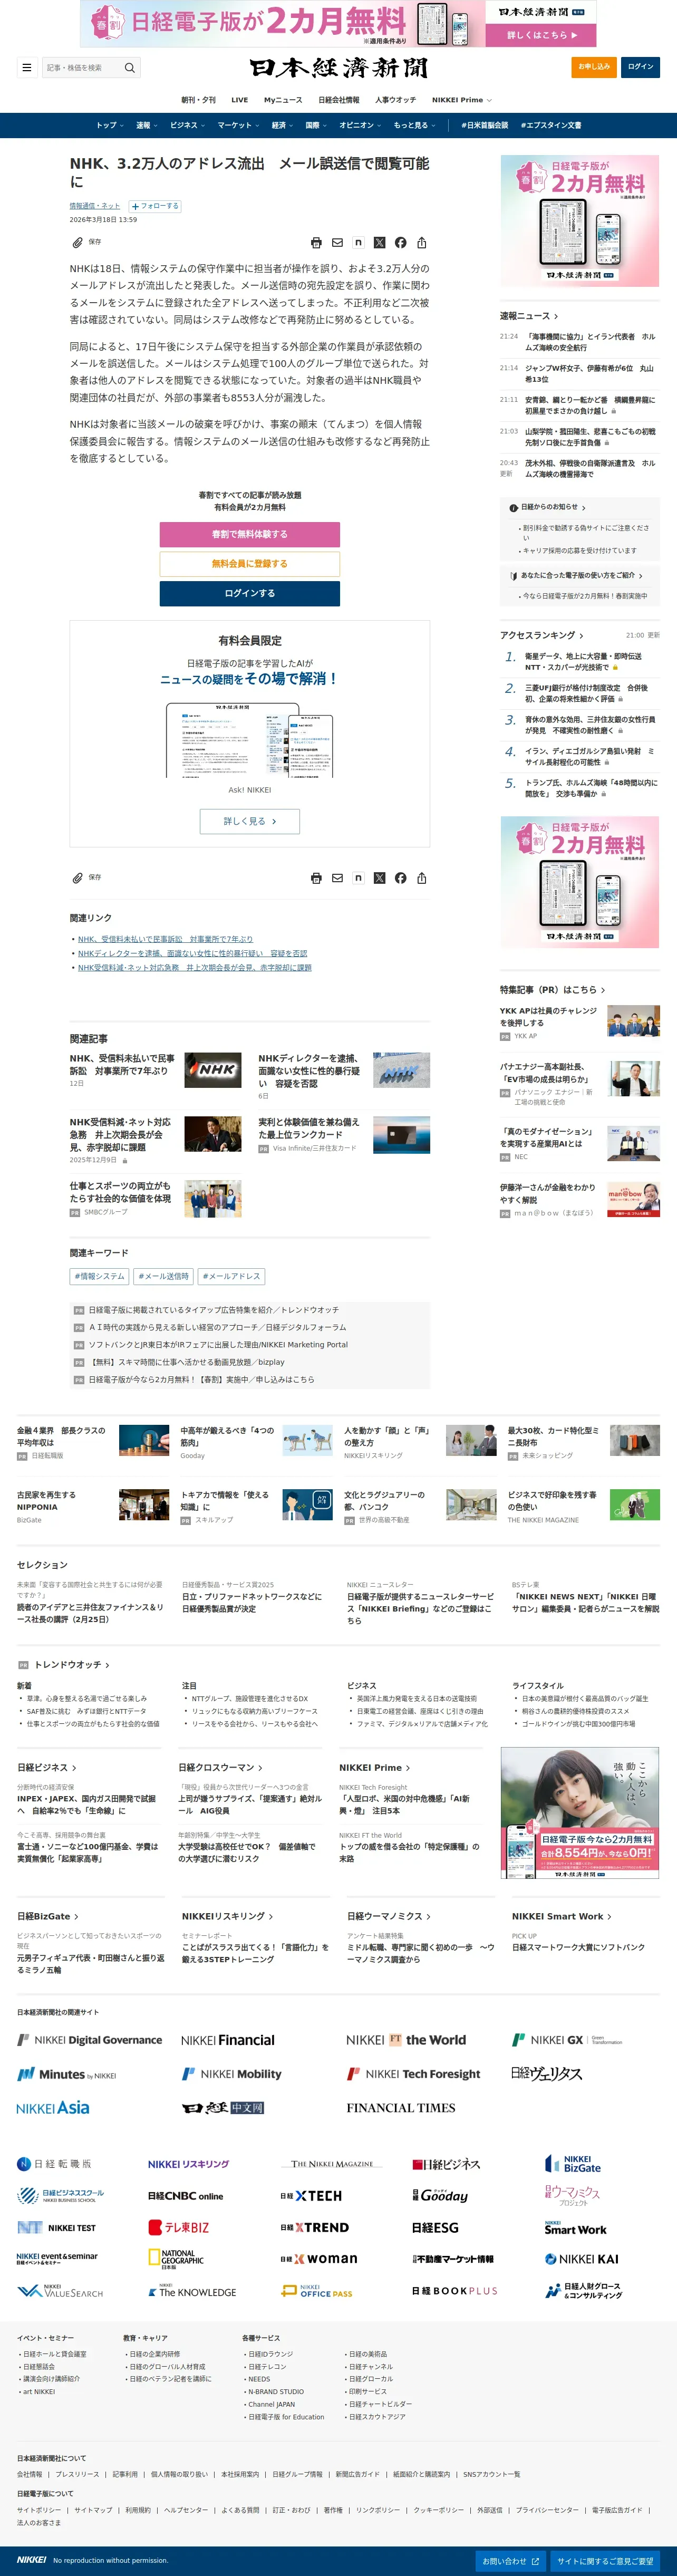This screenshot has width=677, height=2576.
Task: Click the magnifier search icon
Action: coord(129,68)
